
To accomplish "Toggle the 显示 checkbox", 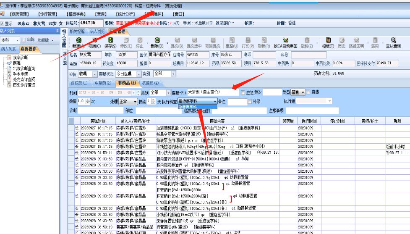I will pos(2,23).
